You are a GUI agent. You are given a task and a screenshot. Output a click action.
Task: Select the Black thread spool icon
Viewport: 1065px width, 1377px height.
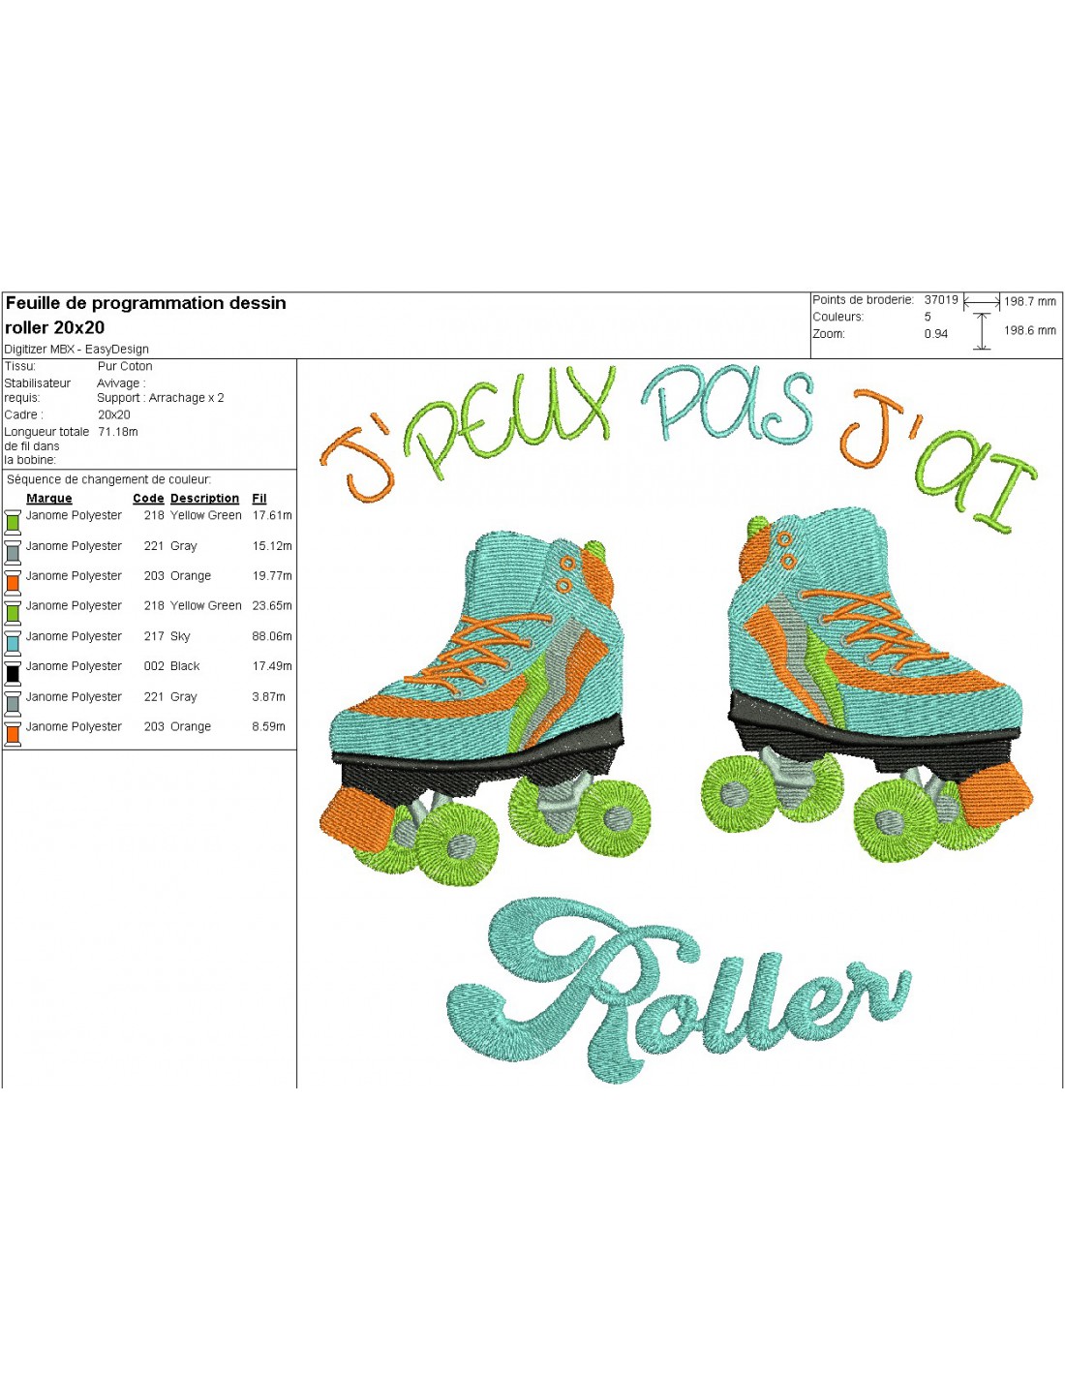(13, 672)
